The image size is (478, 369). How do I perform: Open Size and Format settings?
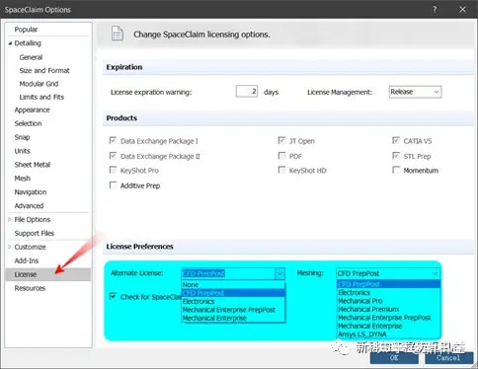point(44,70)
